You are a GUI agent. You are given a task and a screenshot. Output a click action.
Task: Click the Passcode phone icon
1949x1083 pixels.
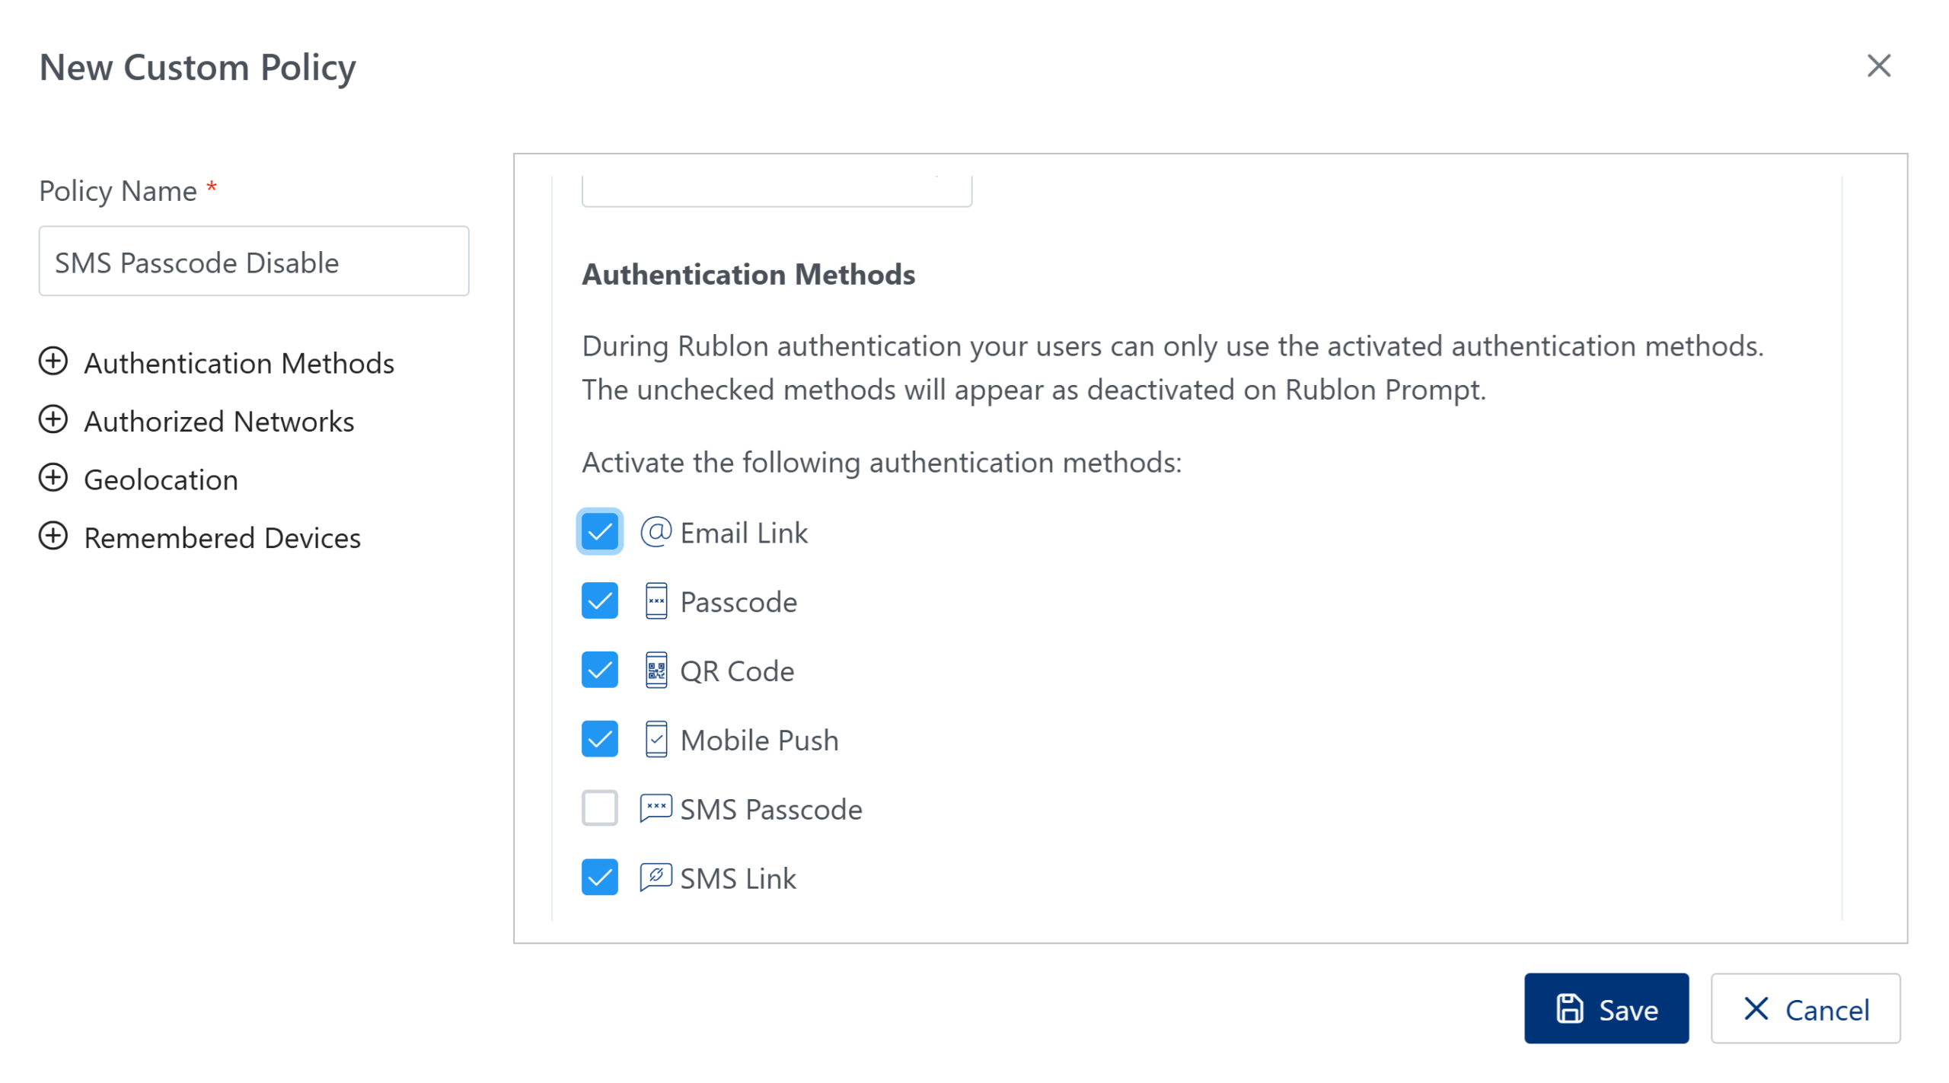tap(656, 601)
